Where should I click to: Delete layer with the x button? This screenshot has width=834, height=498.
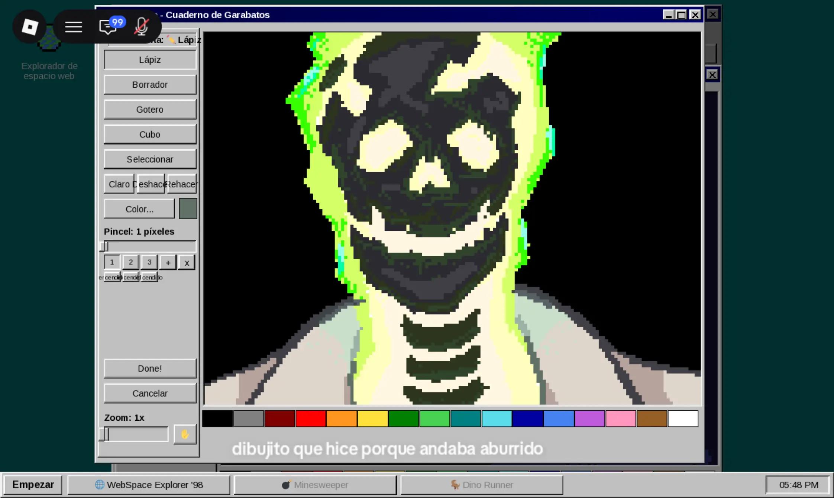click(x=187, y=263)
